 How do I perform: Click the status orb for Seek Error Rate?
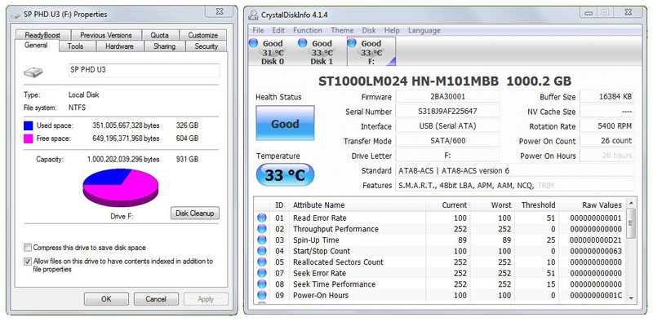click(262, 273)
